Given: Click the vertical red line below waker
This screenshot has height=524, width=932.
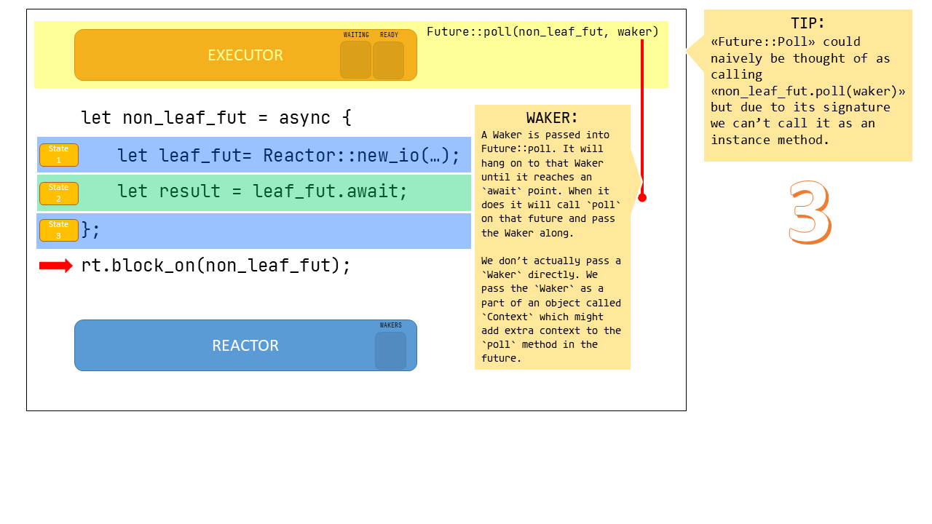Looking at the screenshot, I should tap(642, 116).
